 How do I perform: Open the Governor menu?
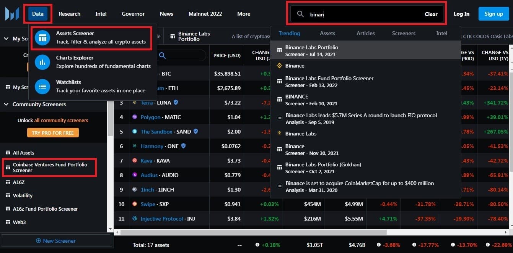coord(133,14)
